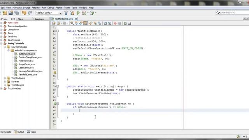
Task: Close the Projects panel
Action: pos(14,19)
